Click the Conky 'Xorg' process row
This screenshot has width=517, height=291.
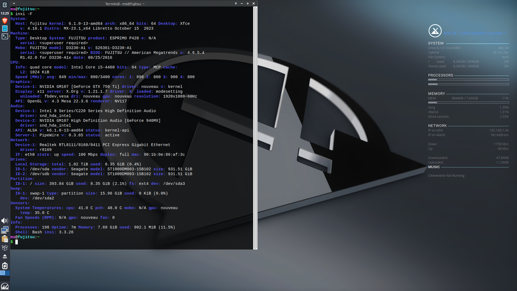point(469,108)
